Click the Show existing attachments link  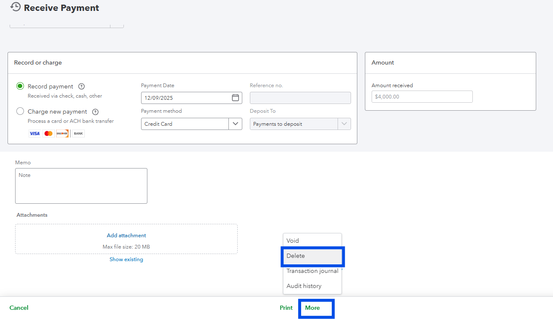(126, 259)
